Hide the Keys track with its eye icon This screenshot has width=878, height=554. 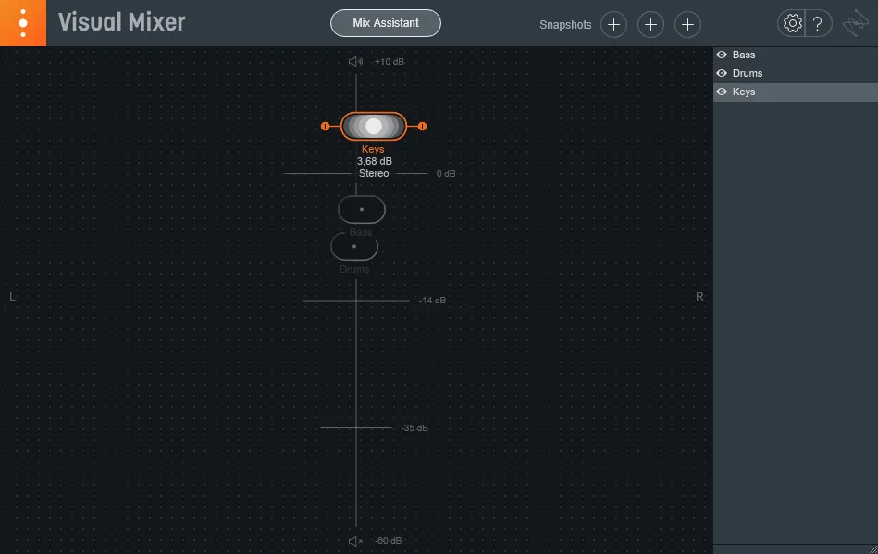point(722,92)
